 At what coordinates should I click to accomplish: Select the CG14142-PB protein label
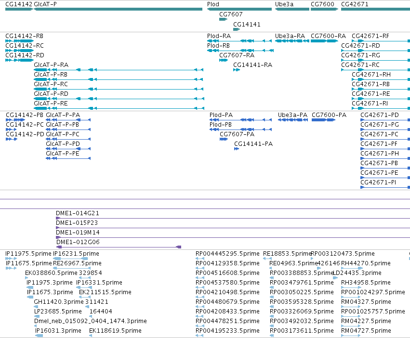tap(25, 115)
